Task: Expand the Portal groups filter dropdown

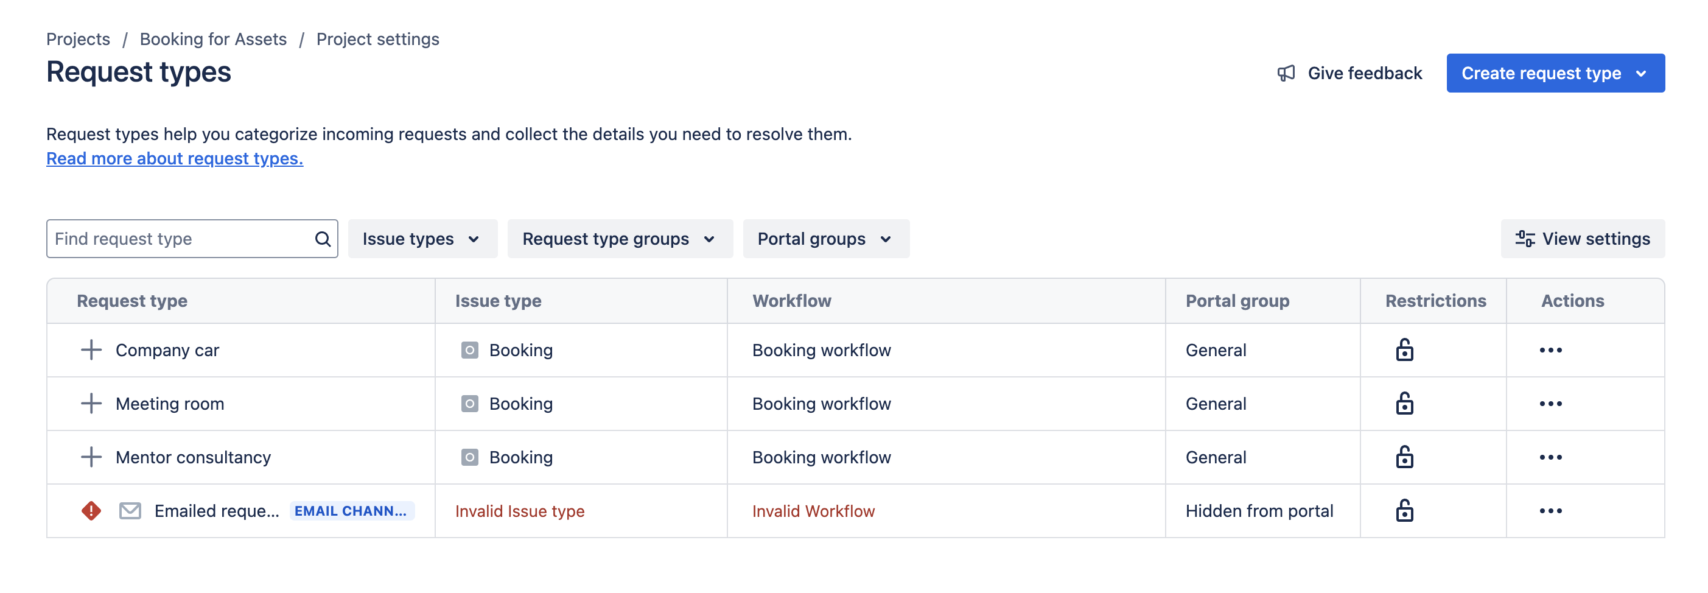Action: 826,239
